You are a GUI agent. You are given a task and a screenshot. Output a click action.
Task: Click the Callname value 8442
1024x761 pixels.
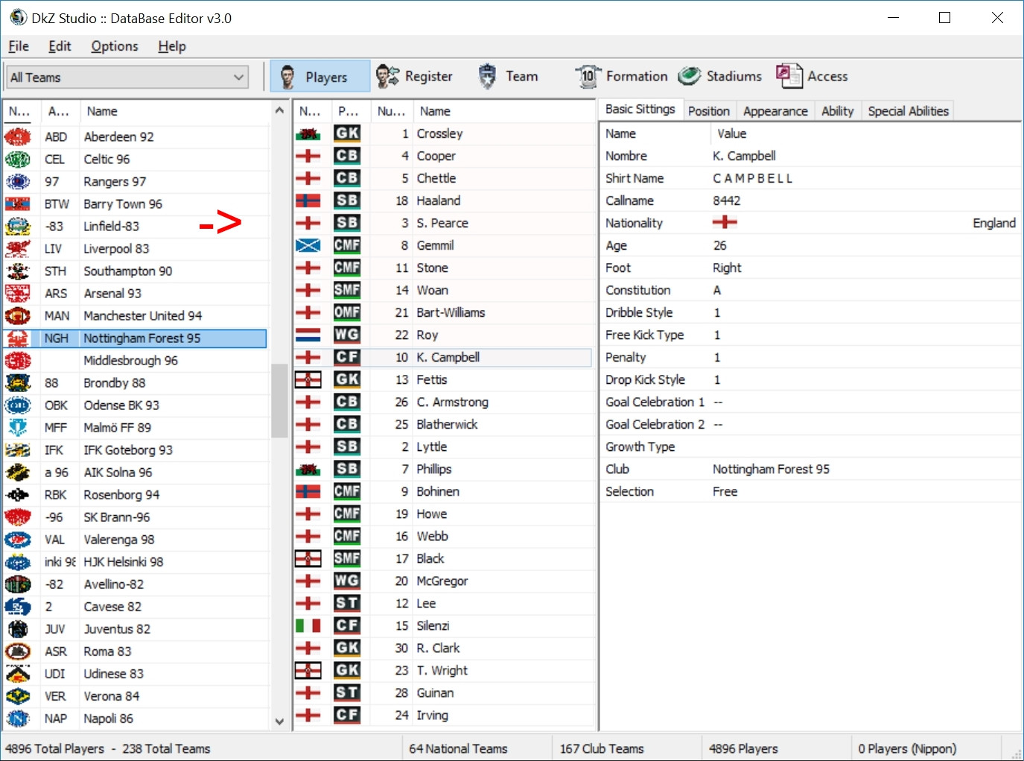[727, 200]
